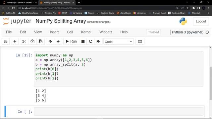The height and width of the screenshot is (119, 212).
Task: Open the Epidemic Sound bookmark
Action: point(106,13)
